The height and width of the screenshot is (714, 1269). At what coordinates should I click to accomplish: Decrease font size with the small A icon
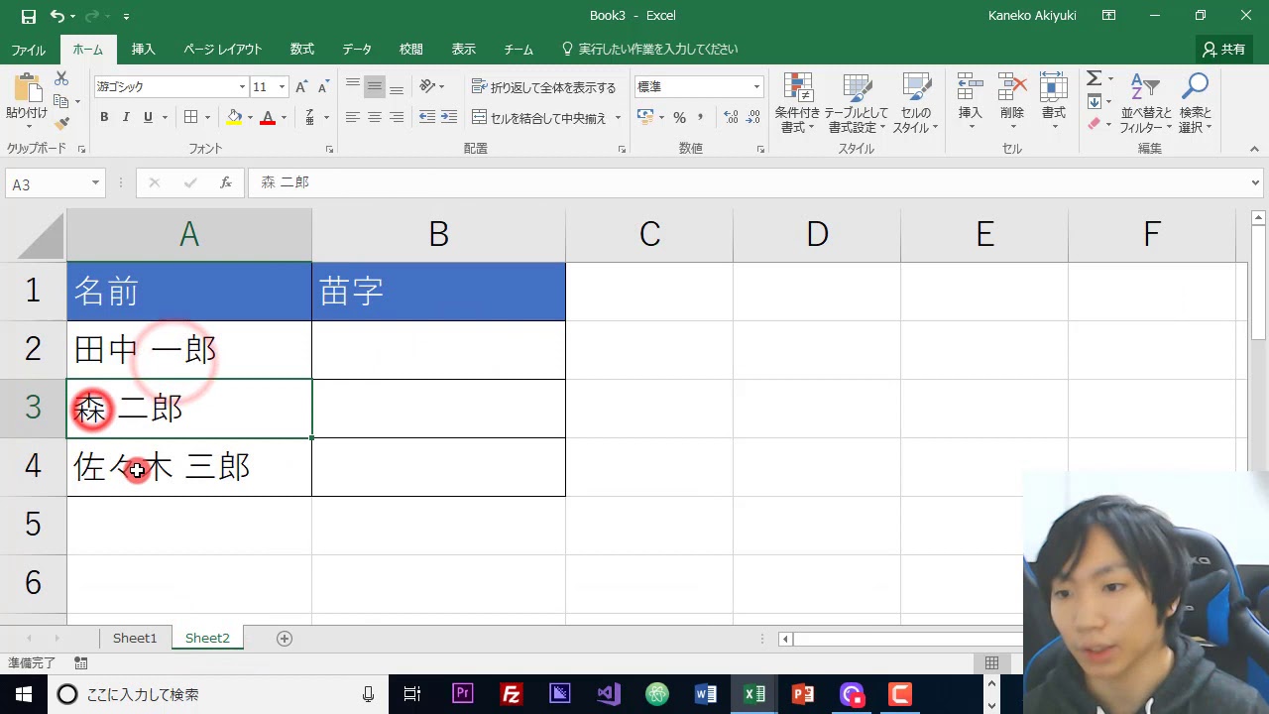[323, 87]
